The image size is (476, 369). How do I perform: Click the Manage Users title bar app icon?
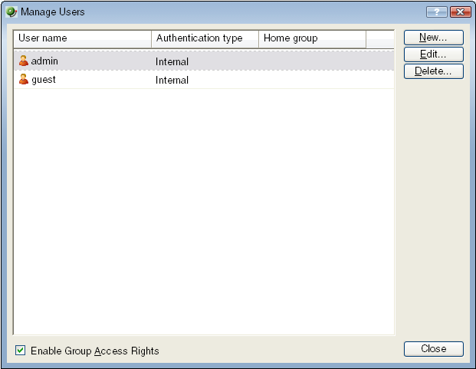point(11,12)
